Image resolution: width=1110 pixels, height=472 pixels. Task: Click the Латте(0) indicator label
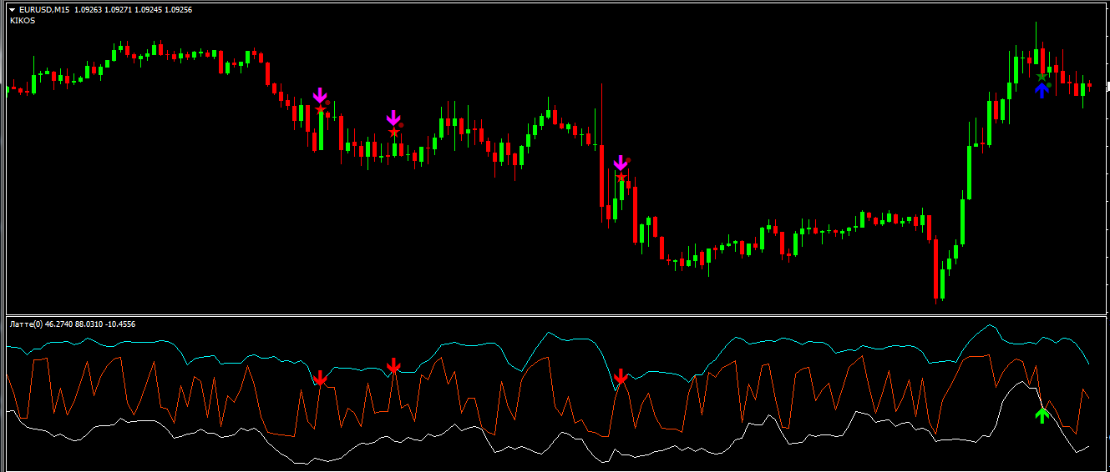point(27,324)
